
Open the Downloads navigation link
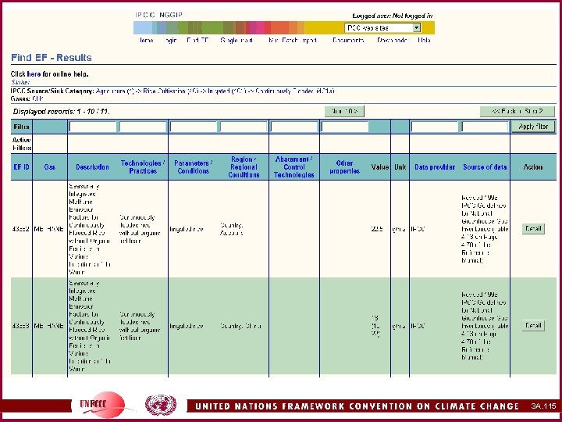392,40
